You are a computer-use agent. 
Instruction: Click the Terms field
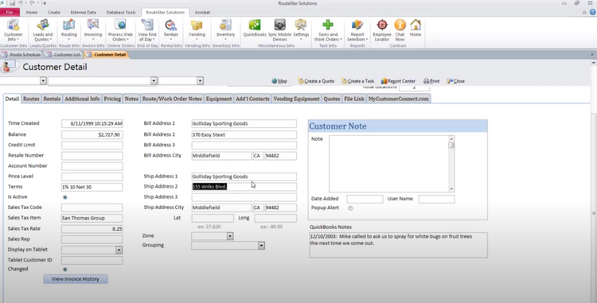click(x=92, y=187)
